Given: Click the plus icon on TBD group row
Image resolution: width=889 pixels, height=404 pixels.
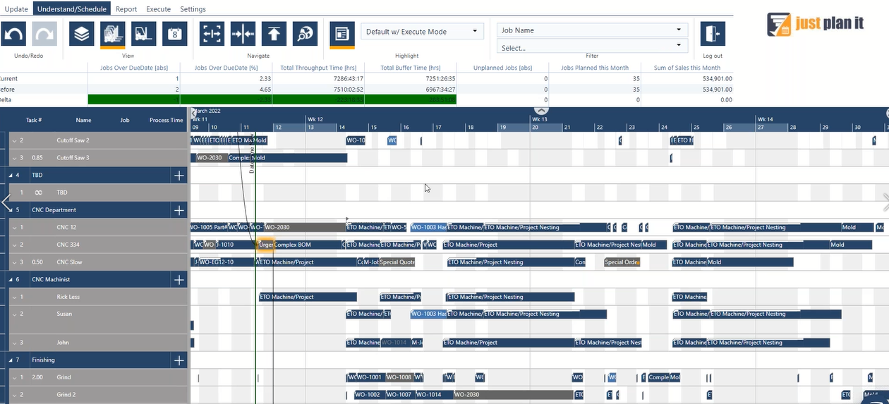Looking at the screenshot, I should coord(179,175).
